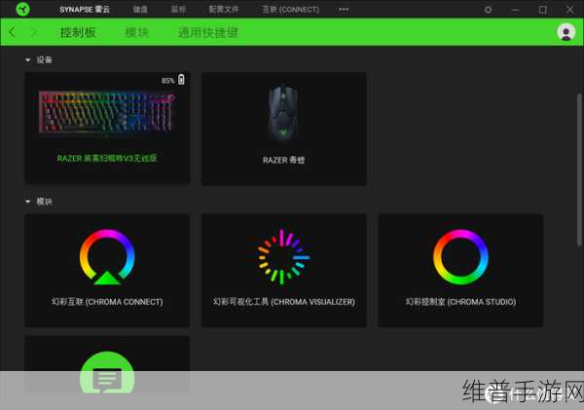This screenshot has width=584, height=410.
Task: Open the Chroma Visualizer burst icon
Action: pos(284,257)
